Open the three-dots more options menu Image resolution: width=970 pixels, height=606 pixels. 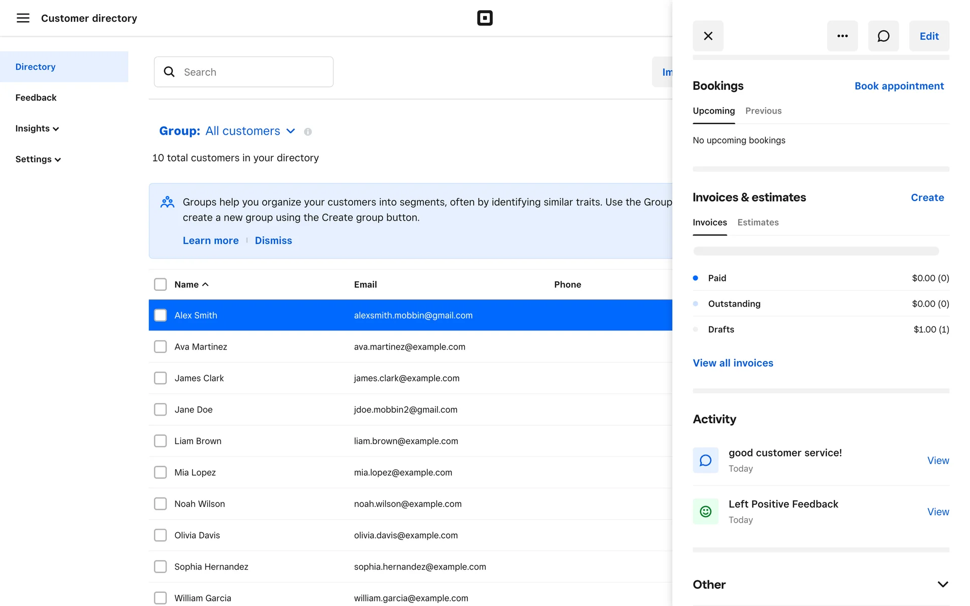[842, 36]
